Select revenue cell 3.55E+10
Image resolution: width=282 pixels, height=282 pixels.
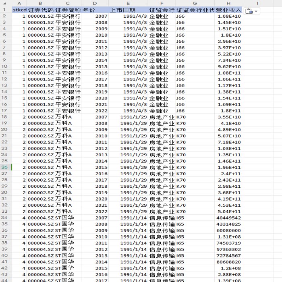click(228, 117)
